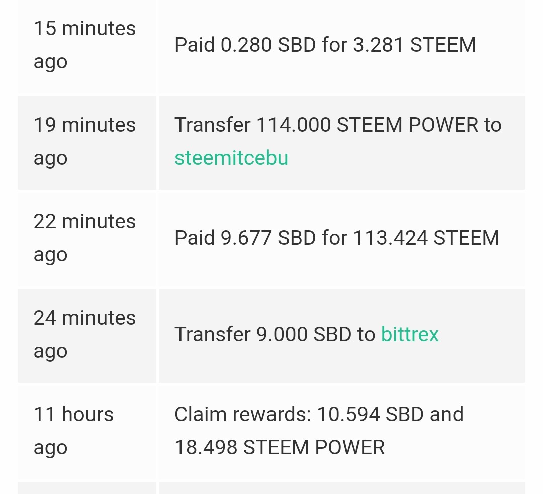Click the partially visible bottom row's description cell
This screenshot has height=494, width=543.
(341, 488)
